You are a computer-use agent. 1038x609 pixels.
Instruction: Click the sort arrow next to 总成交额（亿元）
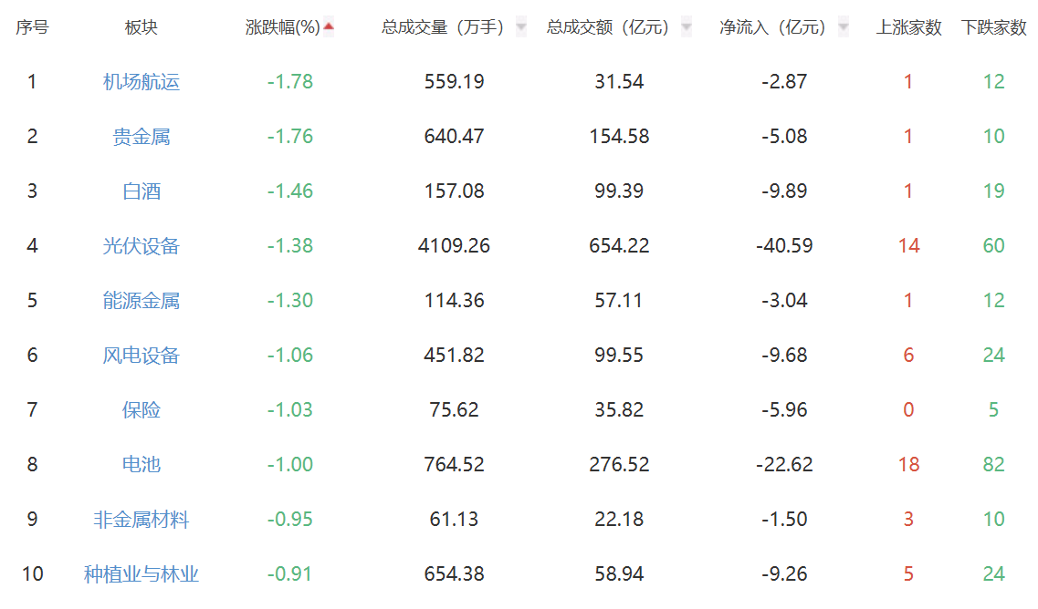click(687, 28)
